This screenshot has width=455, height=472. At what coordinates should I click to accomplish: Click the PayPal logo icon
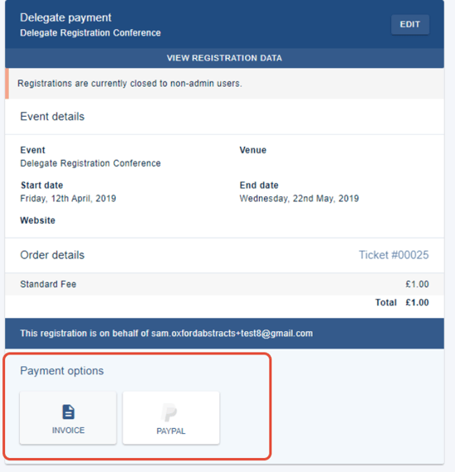click(x=170, y=412)
